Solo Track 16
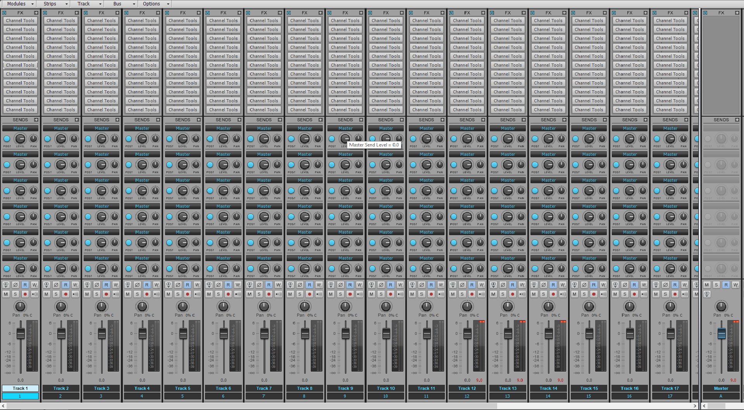Screen dimensions: 744x410 [625, 294]
